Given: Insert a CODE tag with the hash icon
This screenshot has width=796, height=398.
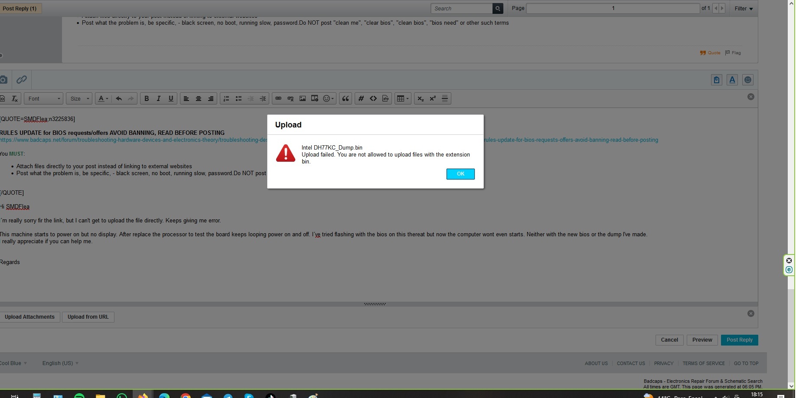Looking at the screenshot, I should point(361,99).
